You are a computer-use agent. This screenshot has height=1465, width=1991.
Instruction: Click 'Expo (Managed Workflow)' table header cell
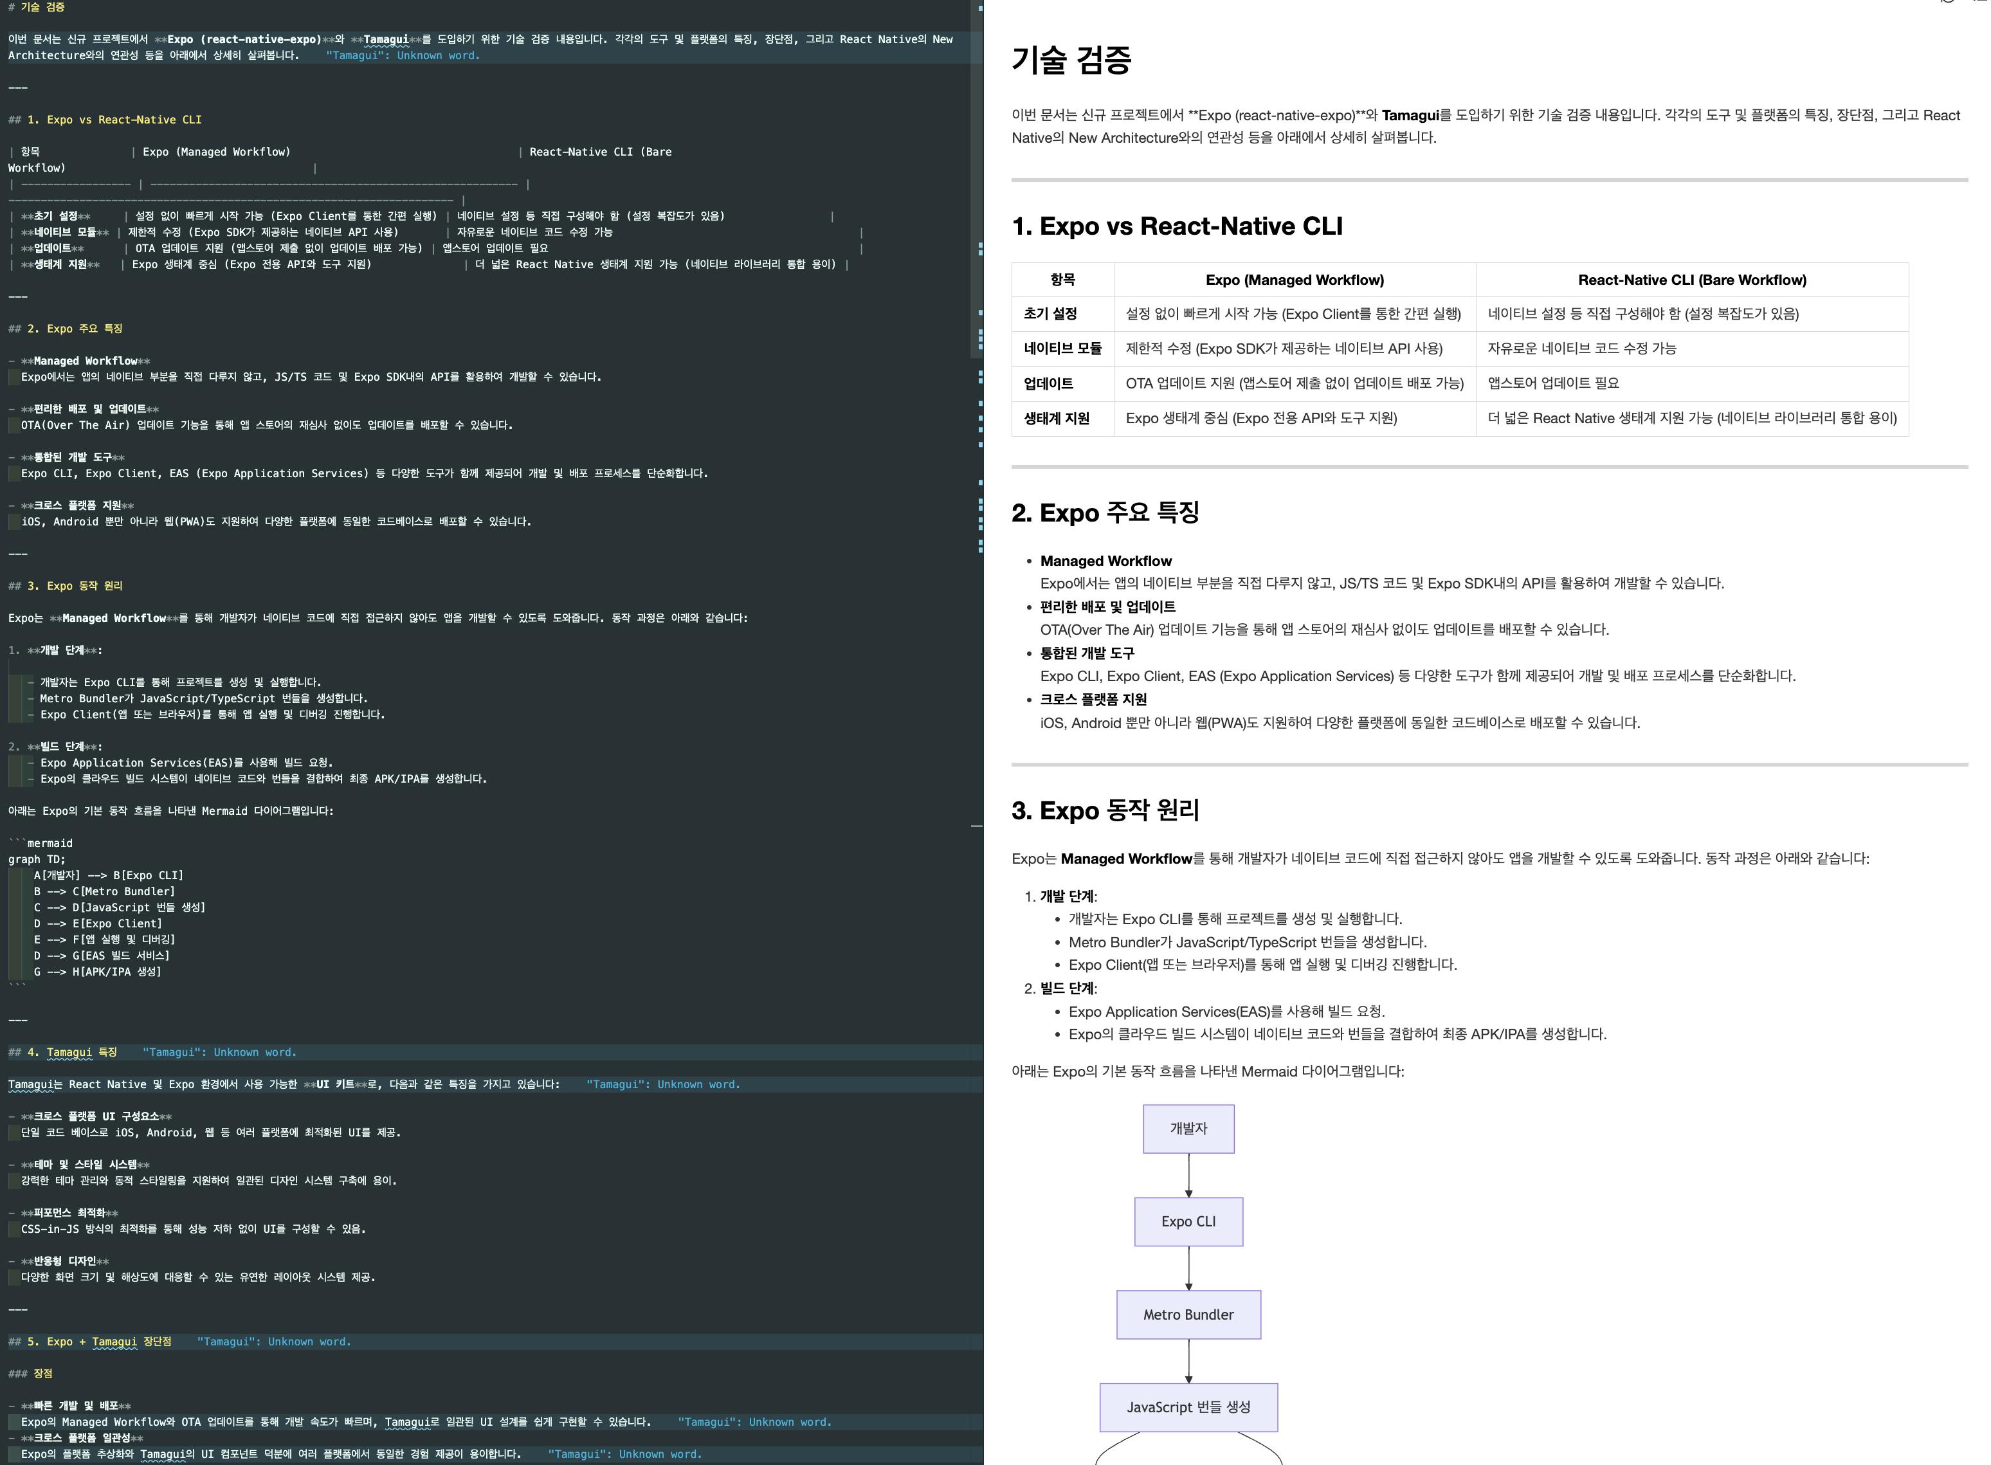click(x=1294, y=280)
